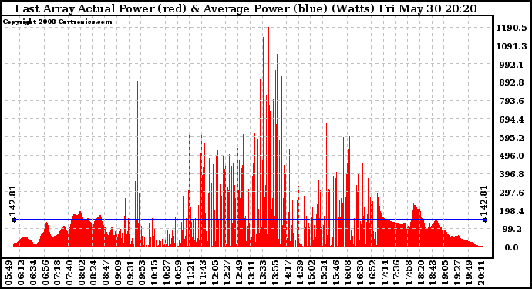Click the y-axis value 1190.5
Image resolution: width=532 pixels, height=289 pixels.
click(511, 28)
